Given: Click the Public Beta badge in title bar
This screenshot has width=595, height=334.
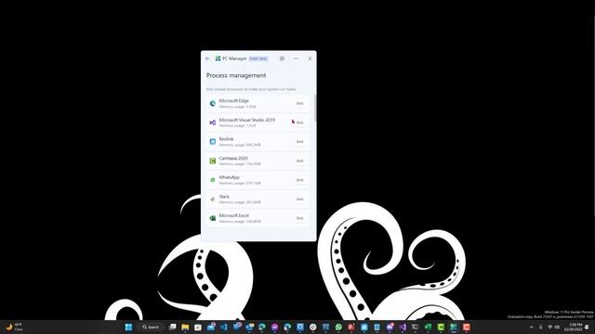Looking at the screenshot, I should point(258,58).
